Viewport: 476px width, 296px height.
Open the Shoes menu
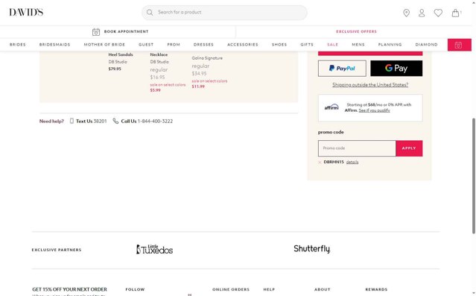pyautogui.click(x=279, y=45)
